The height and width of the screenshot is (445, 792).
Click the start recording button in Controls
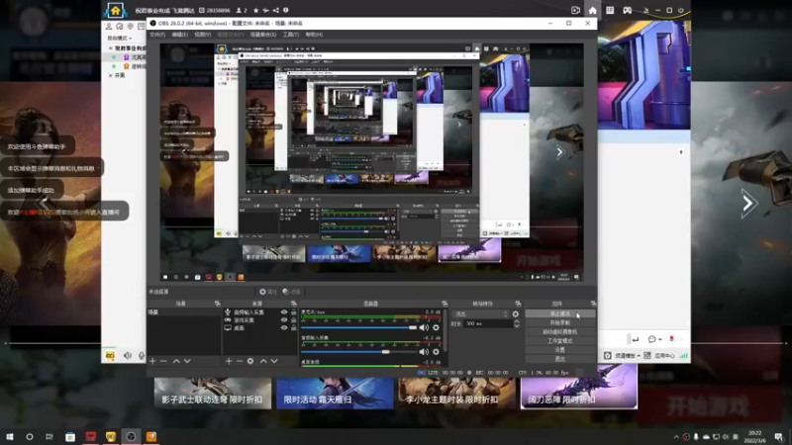tap(559, 323)
